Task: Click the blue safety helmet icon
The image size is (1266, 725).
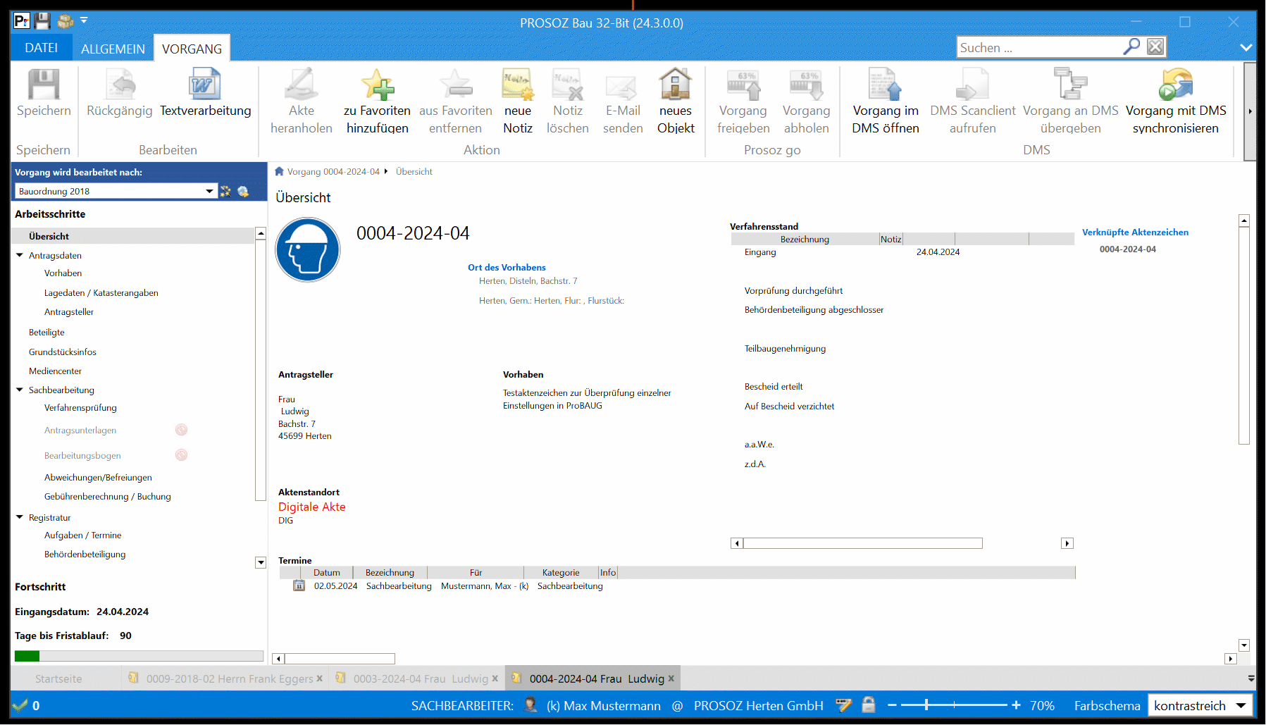Action: (x=308, y=249)
